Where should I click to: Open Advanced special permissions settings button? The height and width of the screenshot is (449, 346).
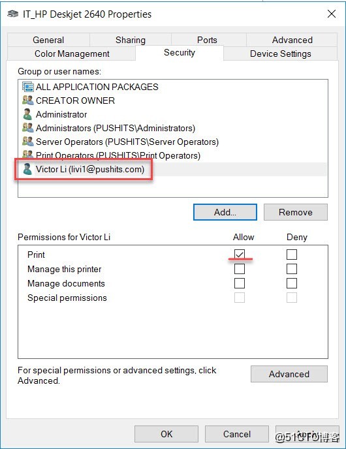pos(289,374)
